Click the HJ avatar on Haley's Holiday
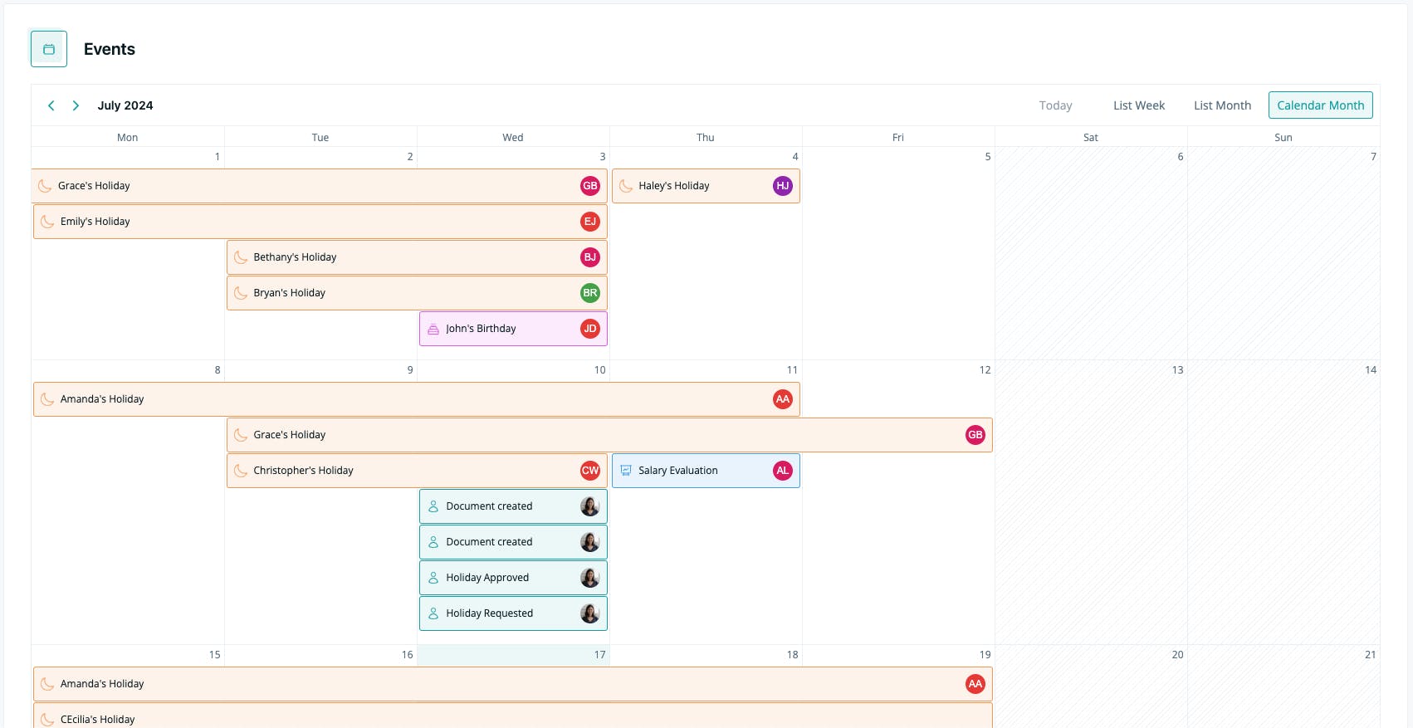 [x=783, y=186]
